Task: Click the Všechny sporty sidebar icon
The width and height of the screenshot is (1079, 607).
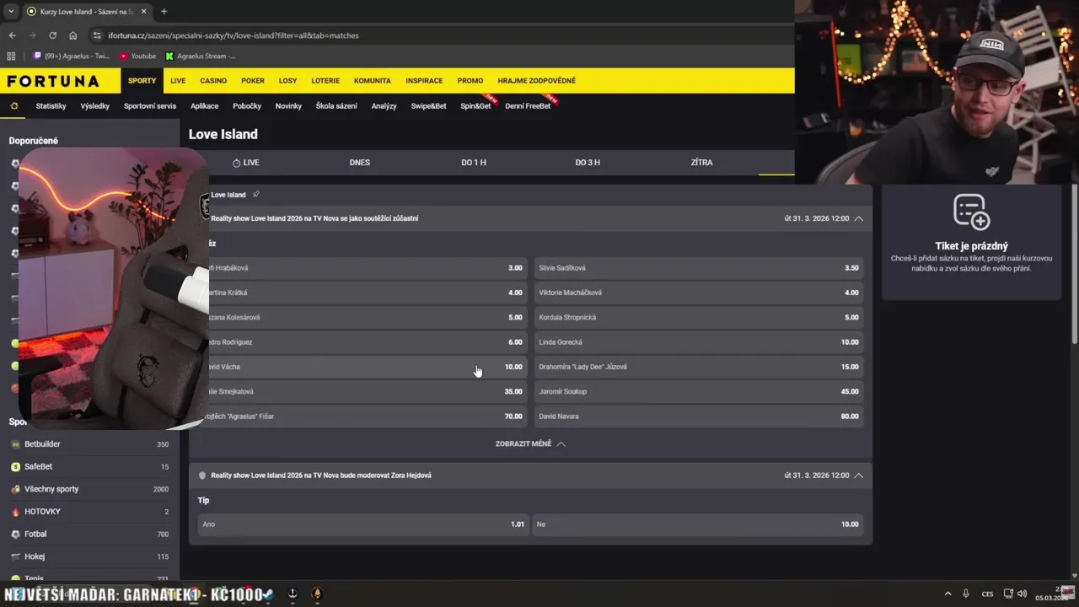Action: [15, 489]
